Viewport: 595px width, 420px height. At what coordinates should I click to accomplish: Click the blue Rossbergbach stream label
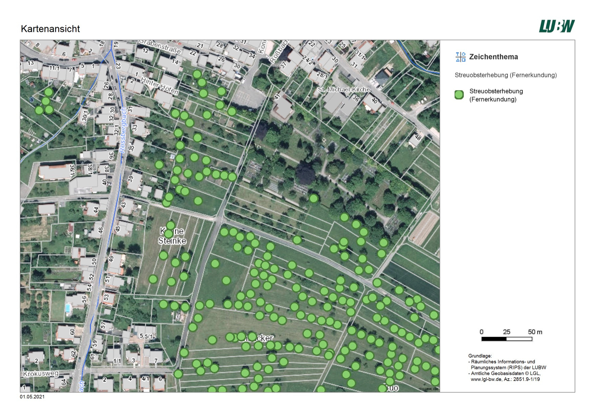[x=122, y=129]
